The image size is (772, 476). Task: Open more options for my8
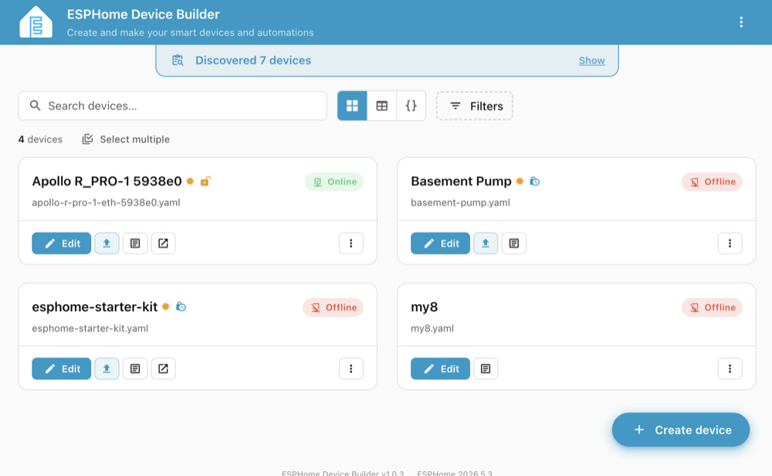730,369
